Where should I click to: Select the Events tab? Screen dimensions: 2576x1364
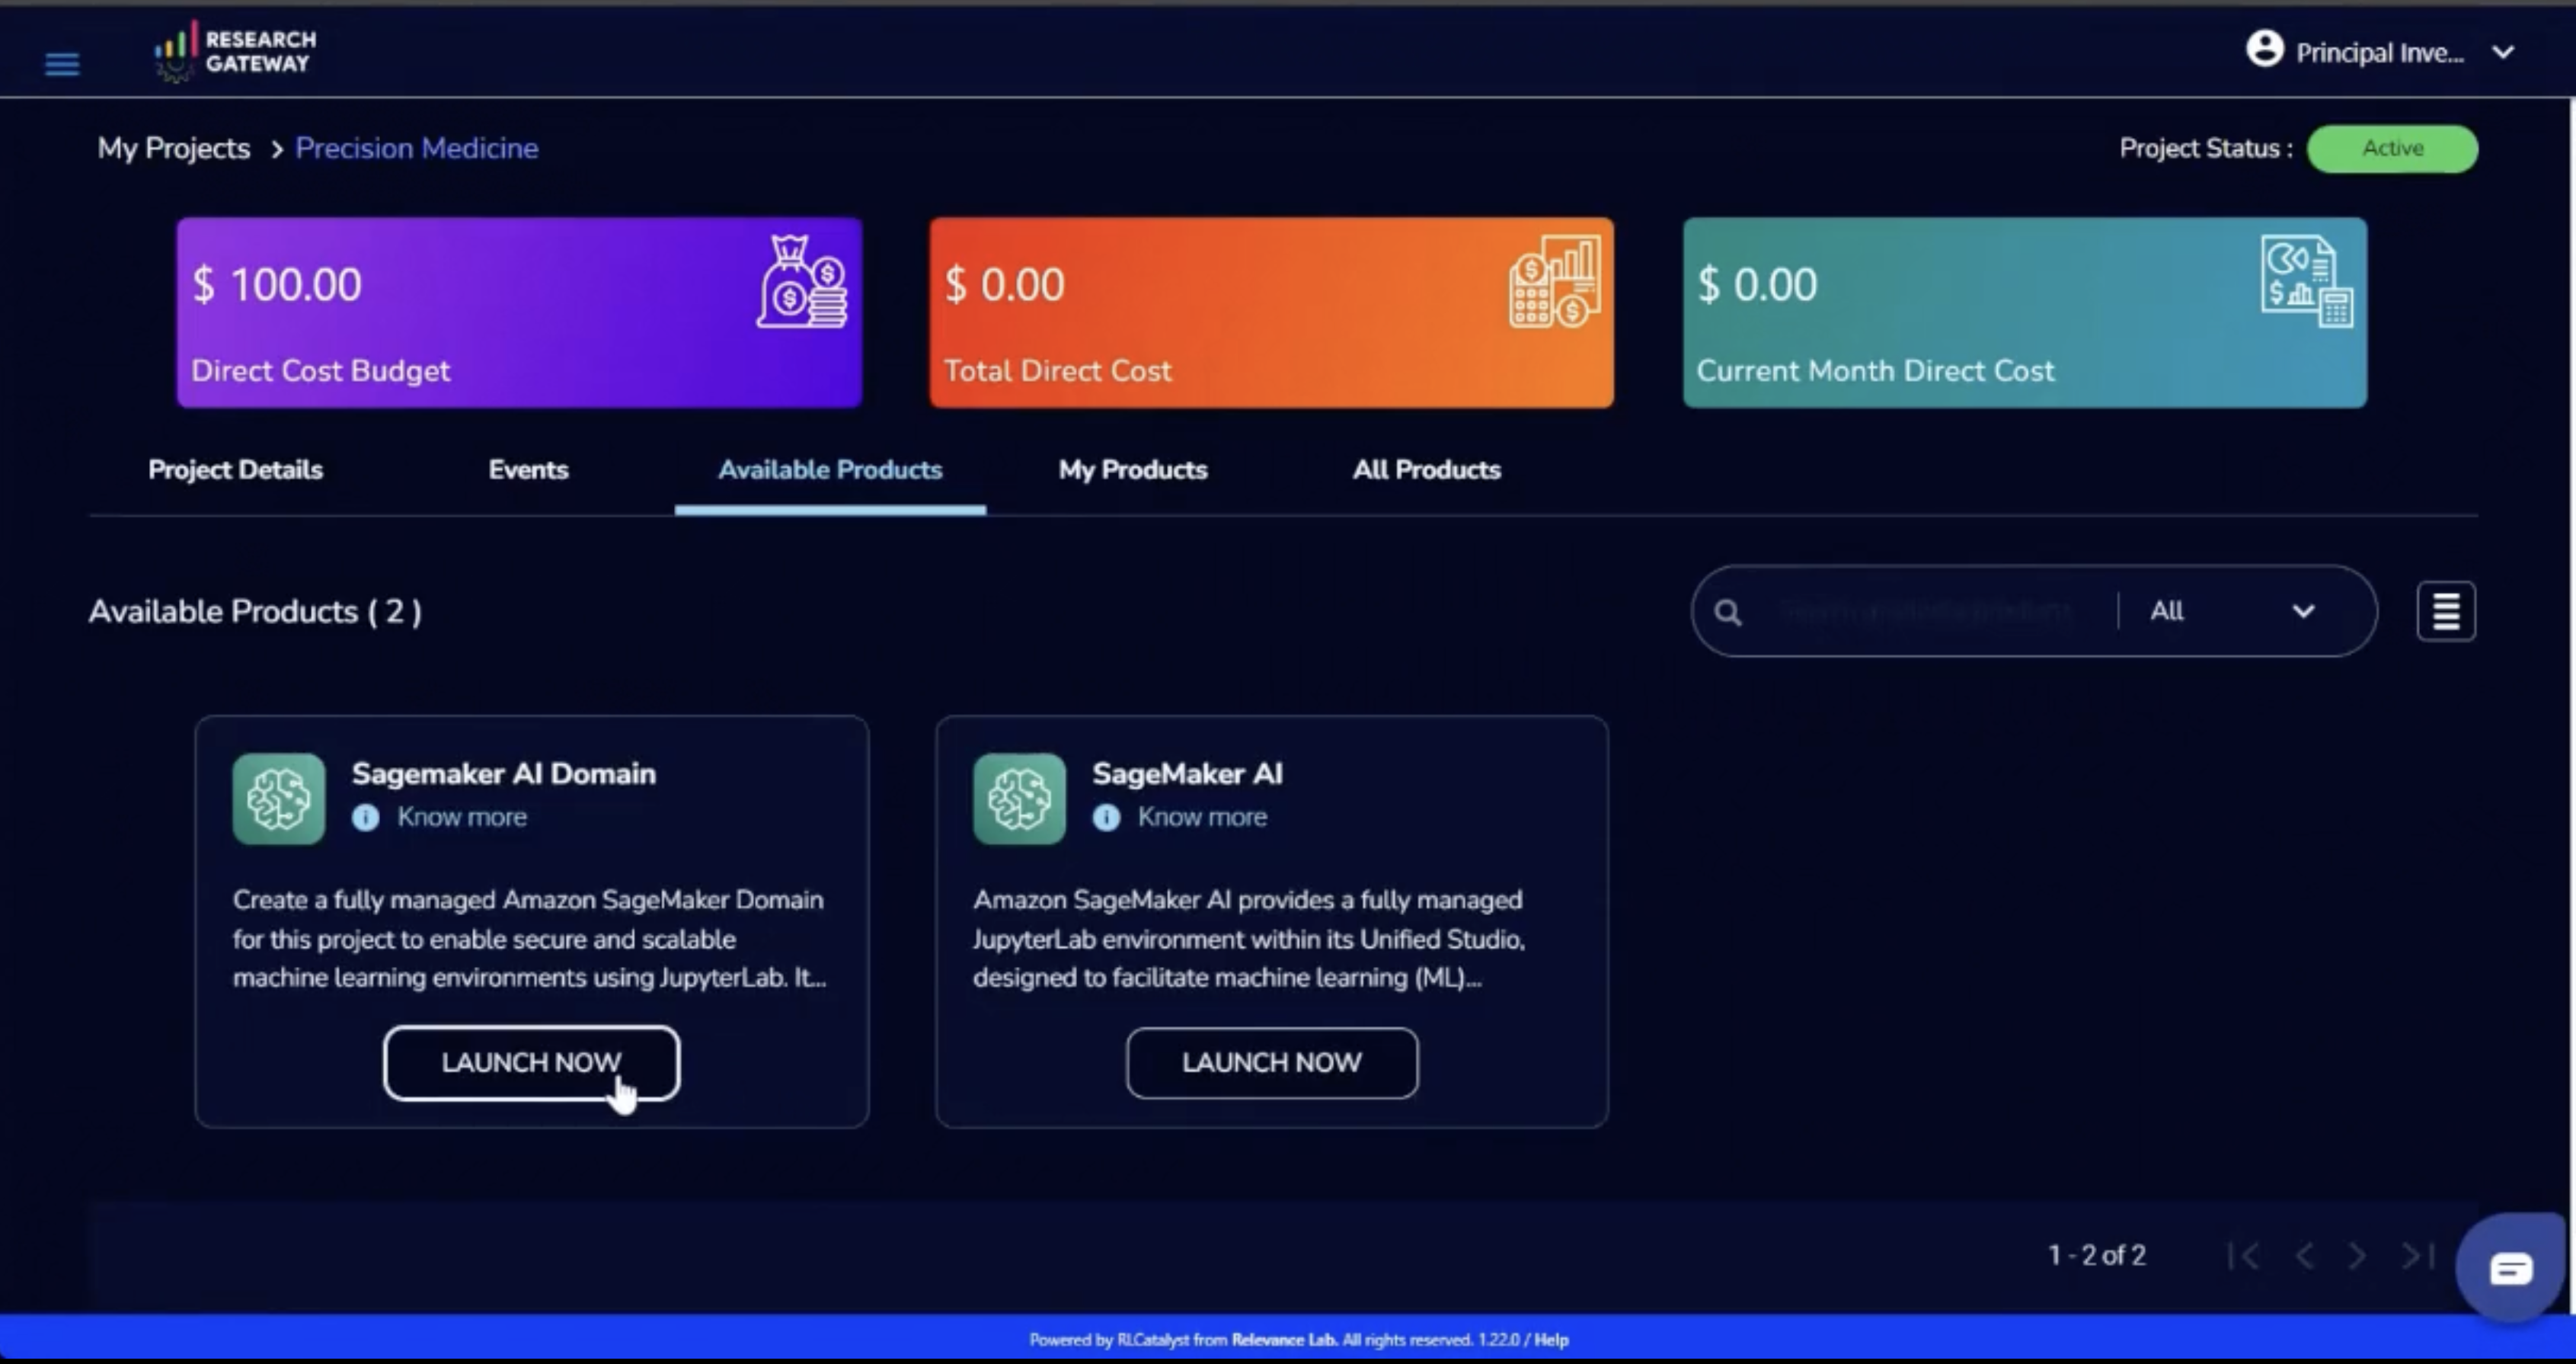point(528,469)
